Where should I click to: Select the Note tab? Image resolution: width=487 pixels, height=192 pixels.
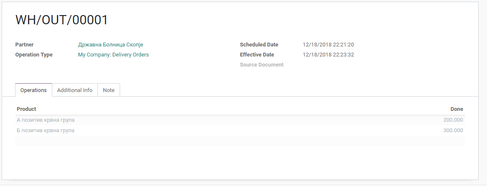coord(108,90)
